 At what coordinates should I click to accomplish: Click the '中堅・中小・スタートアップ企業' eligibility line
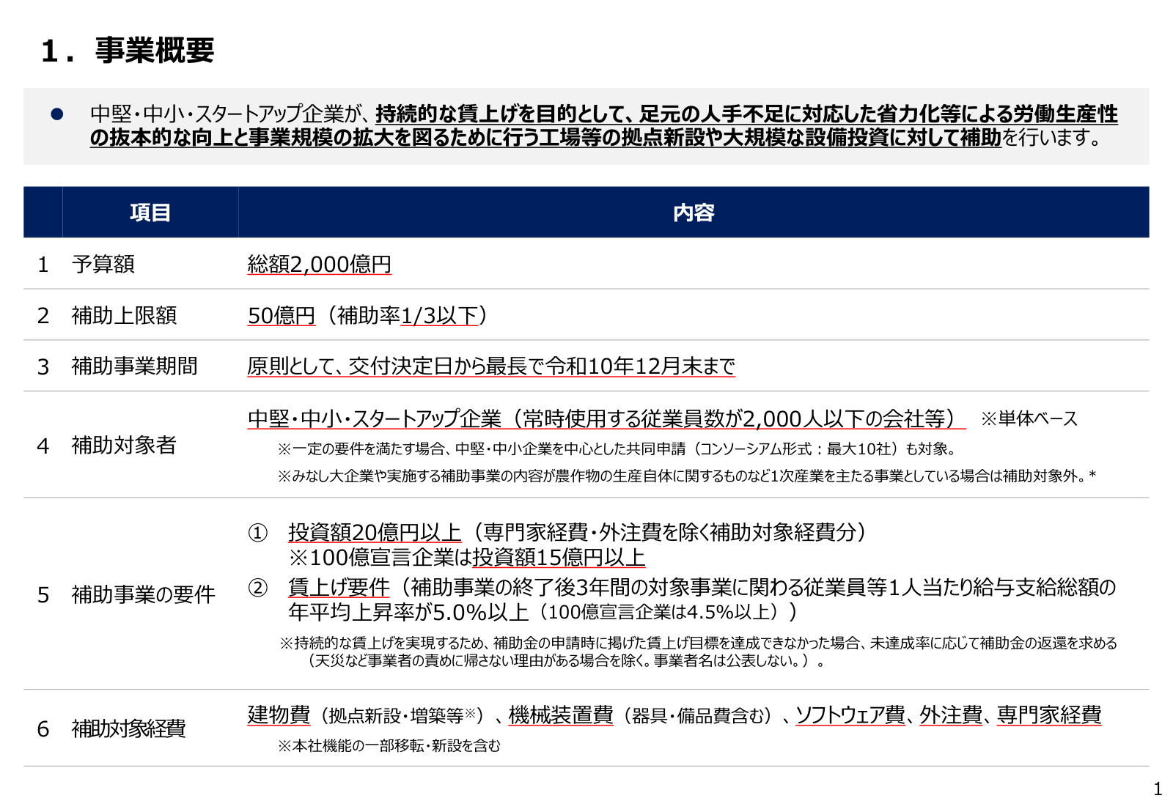(606, 418)
